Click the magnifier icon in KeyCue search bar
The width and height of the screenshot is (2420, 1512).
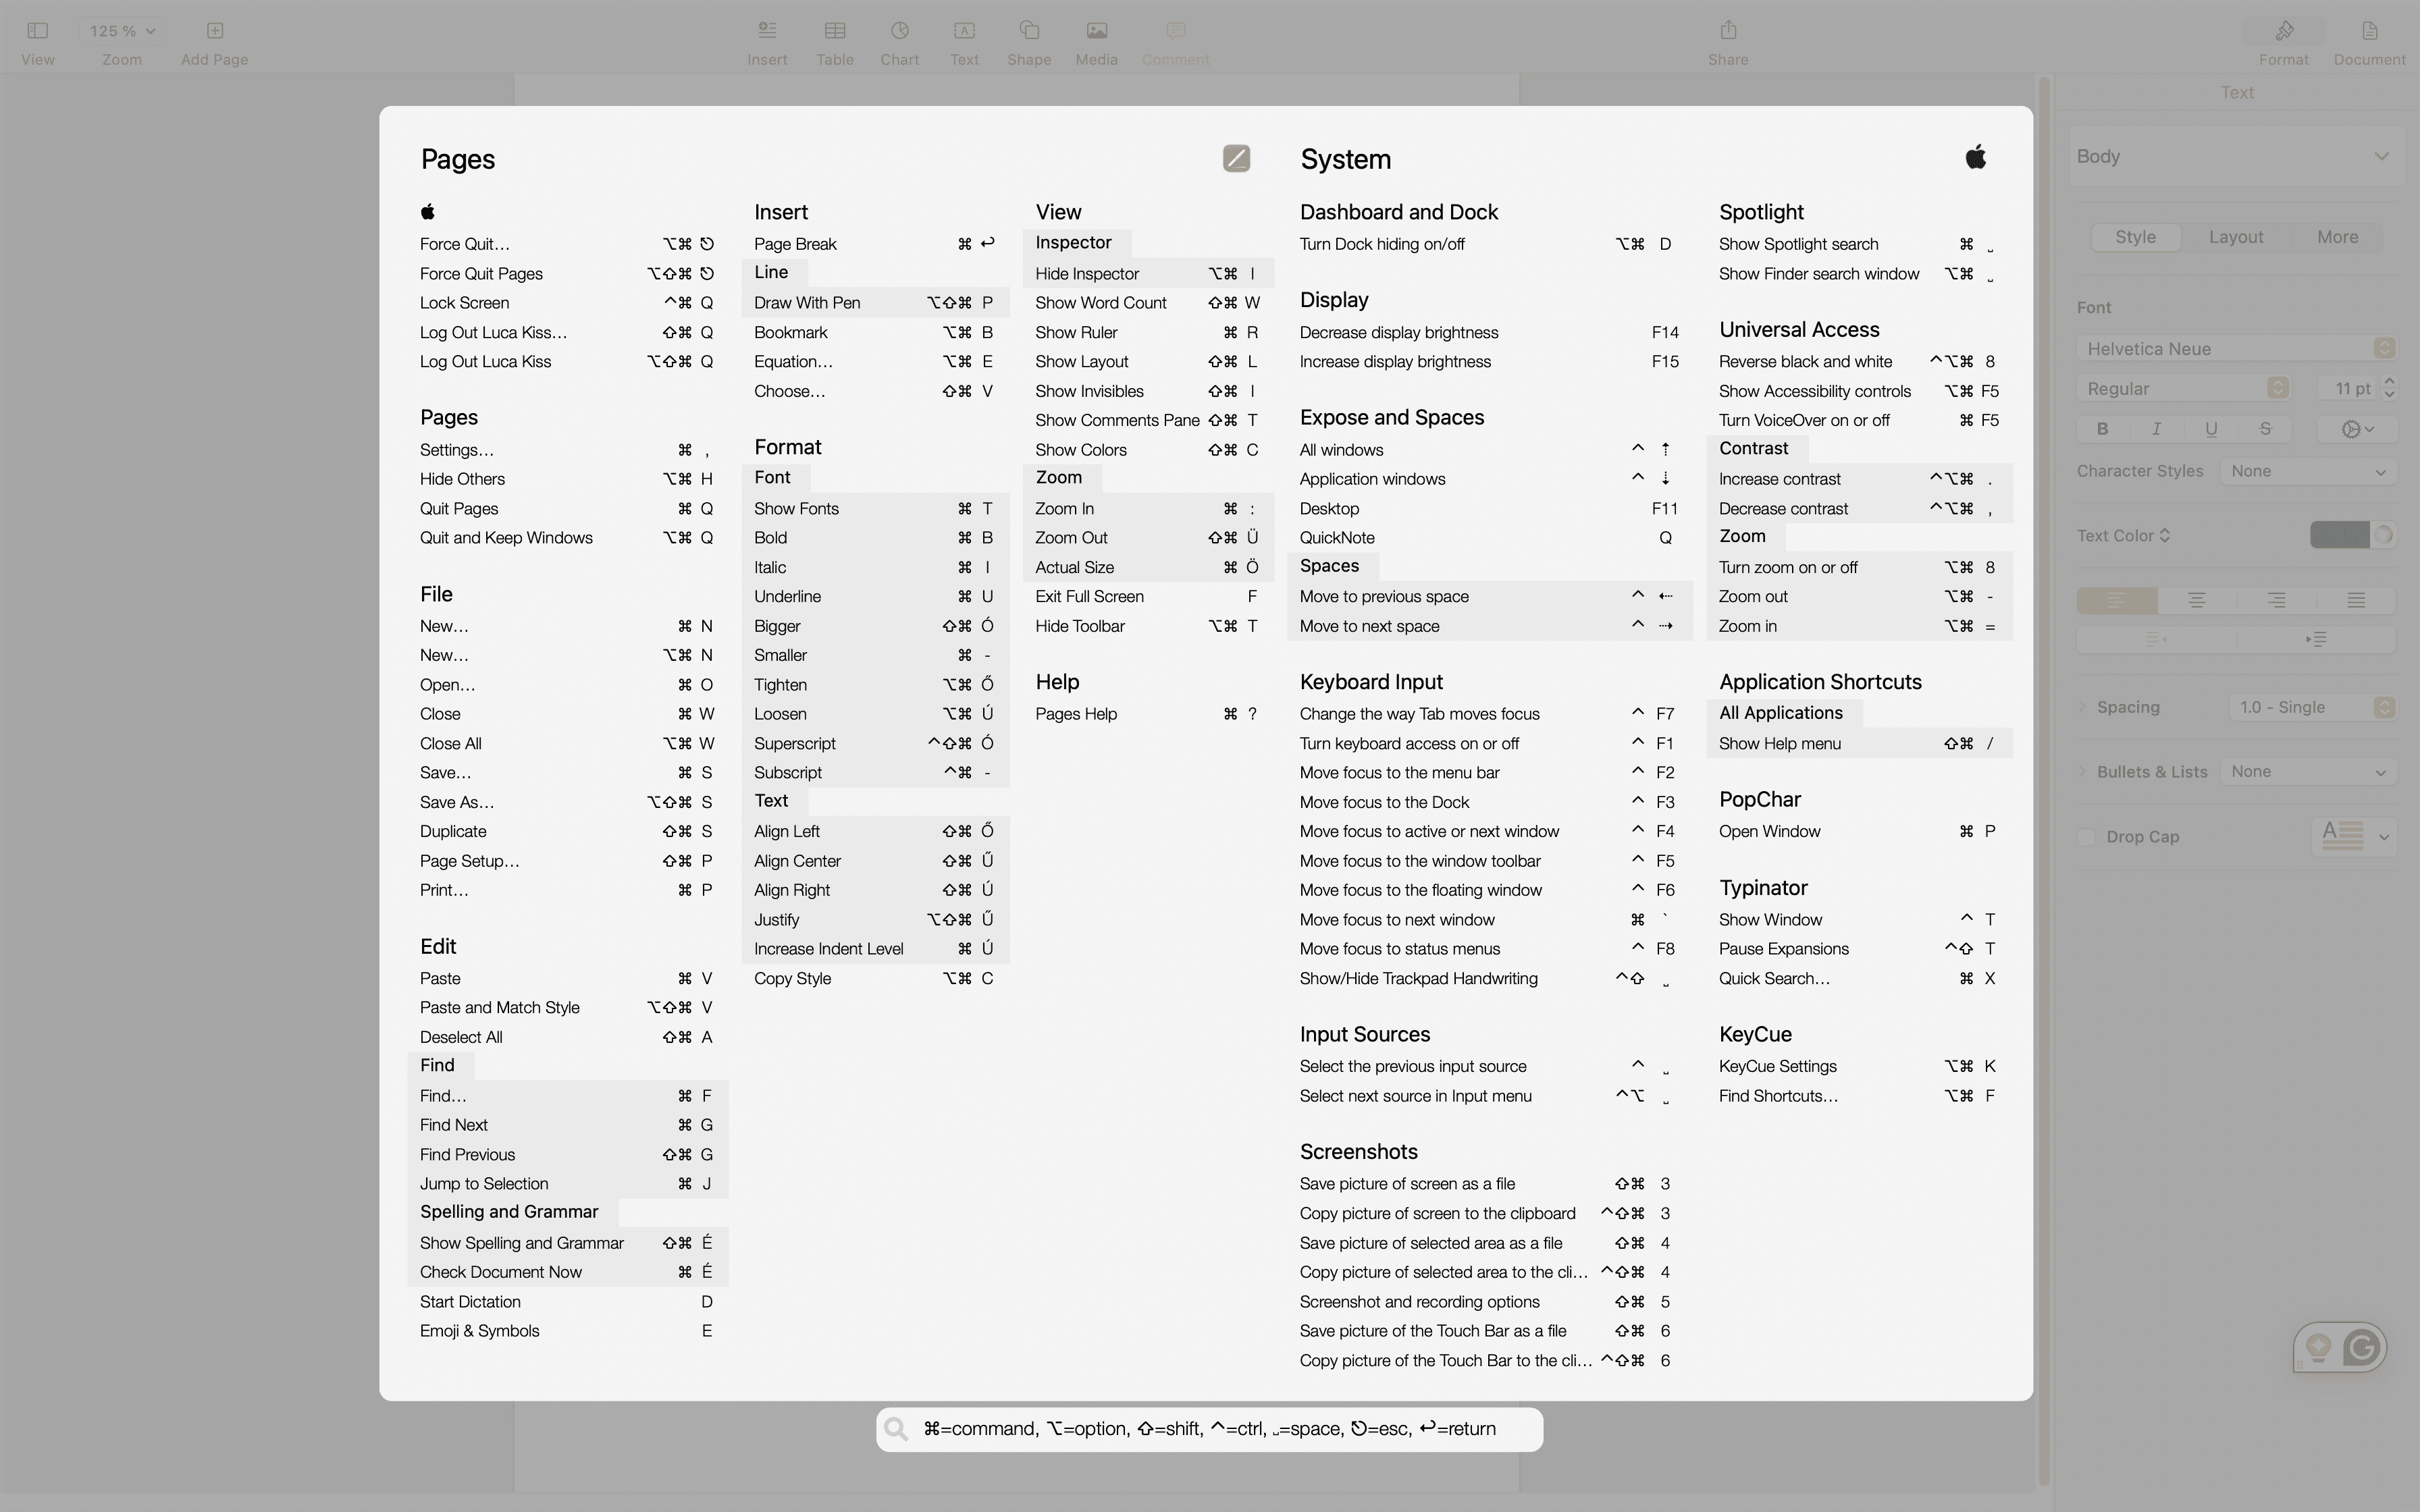coord(897,1429)
